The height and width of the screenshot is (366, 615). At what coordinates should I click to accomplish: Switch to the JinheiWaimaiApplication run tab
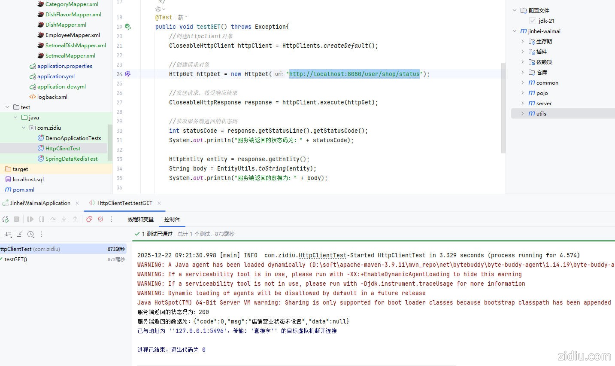point(40,203)
